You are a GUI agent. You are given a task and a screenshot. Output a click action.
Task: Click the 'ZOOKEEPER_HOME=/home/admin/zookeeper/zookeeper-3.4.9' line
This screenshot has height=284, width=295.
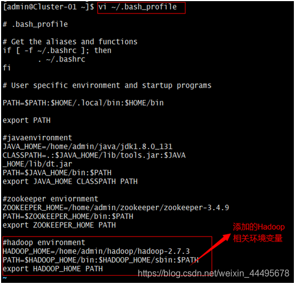116,207
